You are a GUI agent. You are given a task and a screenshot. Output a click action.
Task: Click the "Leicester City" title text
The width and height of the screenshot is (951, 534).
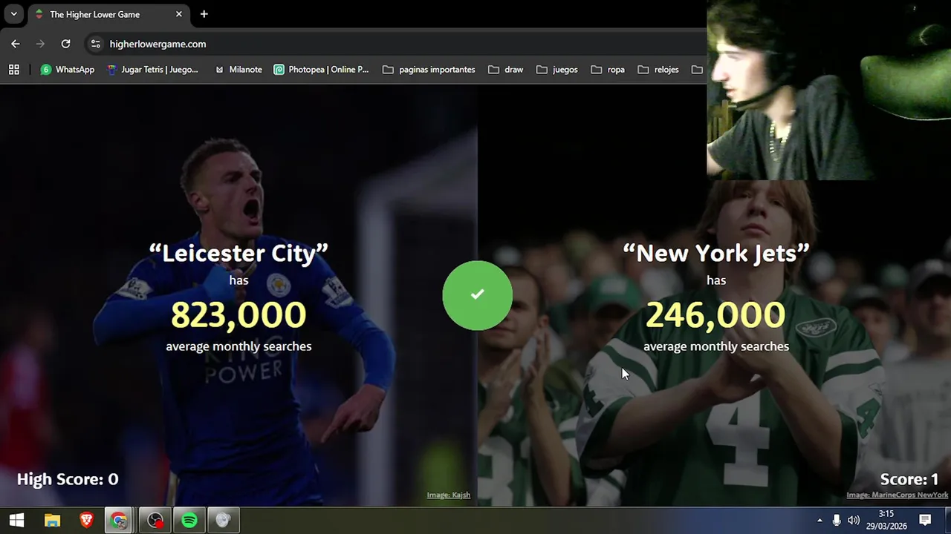pos(238,253)
